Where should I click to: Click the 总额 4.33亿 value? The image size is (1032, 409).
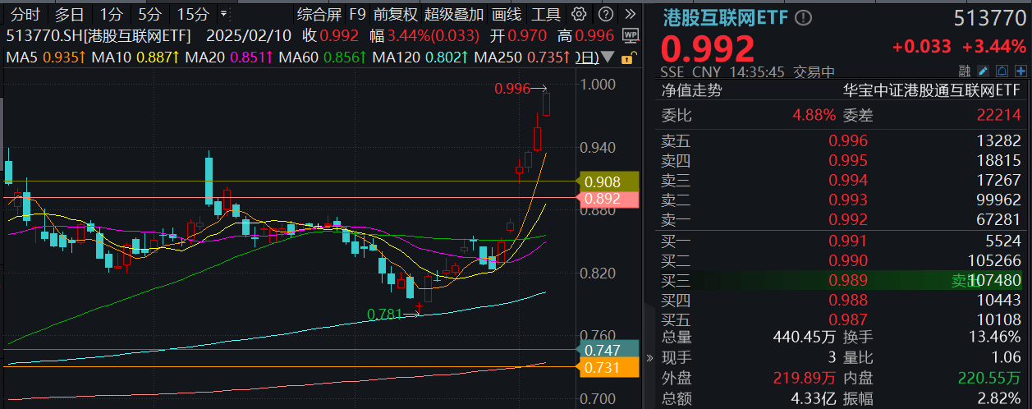(x=814, y=399)
